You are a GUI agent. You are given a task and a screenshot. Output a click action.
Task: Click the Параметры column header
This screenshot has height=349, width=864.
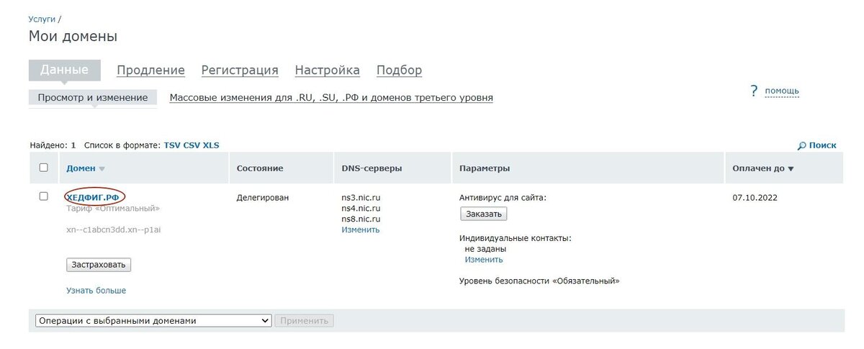tap(485, 168)
